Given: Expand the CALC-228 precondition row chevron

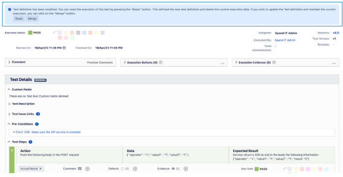Looking at the screenshot, I should 14,132.
